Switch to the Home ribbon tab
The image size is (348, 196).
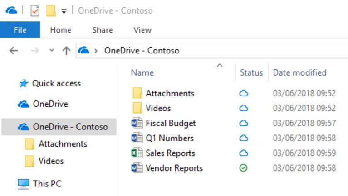click(61, 30)
